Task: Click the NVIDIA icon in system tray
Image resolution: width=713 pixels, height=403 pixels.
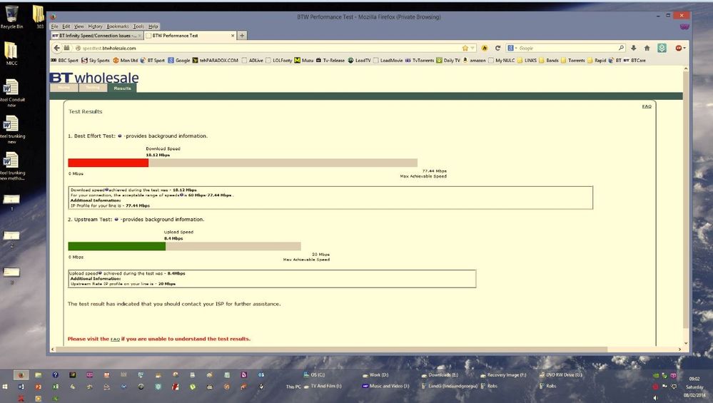Action: [656, 375]
